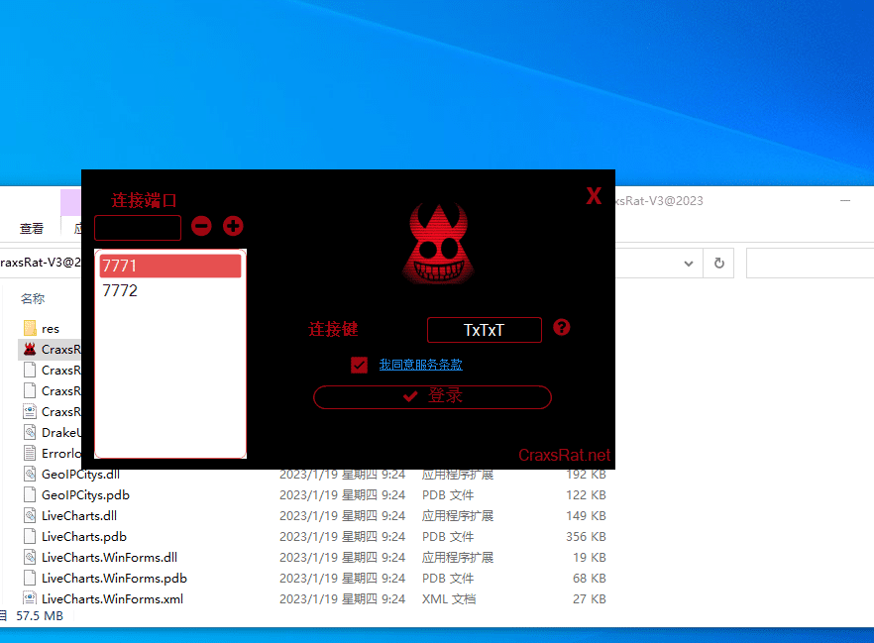Viewport: 874px width, 643px height.
Task: Select the LiveCharts.dll file name
Action: click(79, 515)
